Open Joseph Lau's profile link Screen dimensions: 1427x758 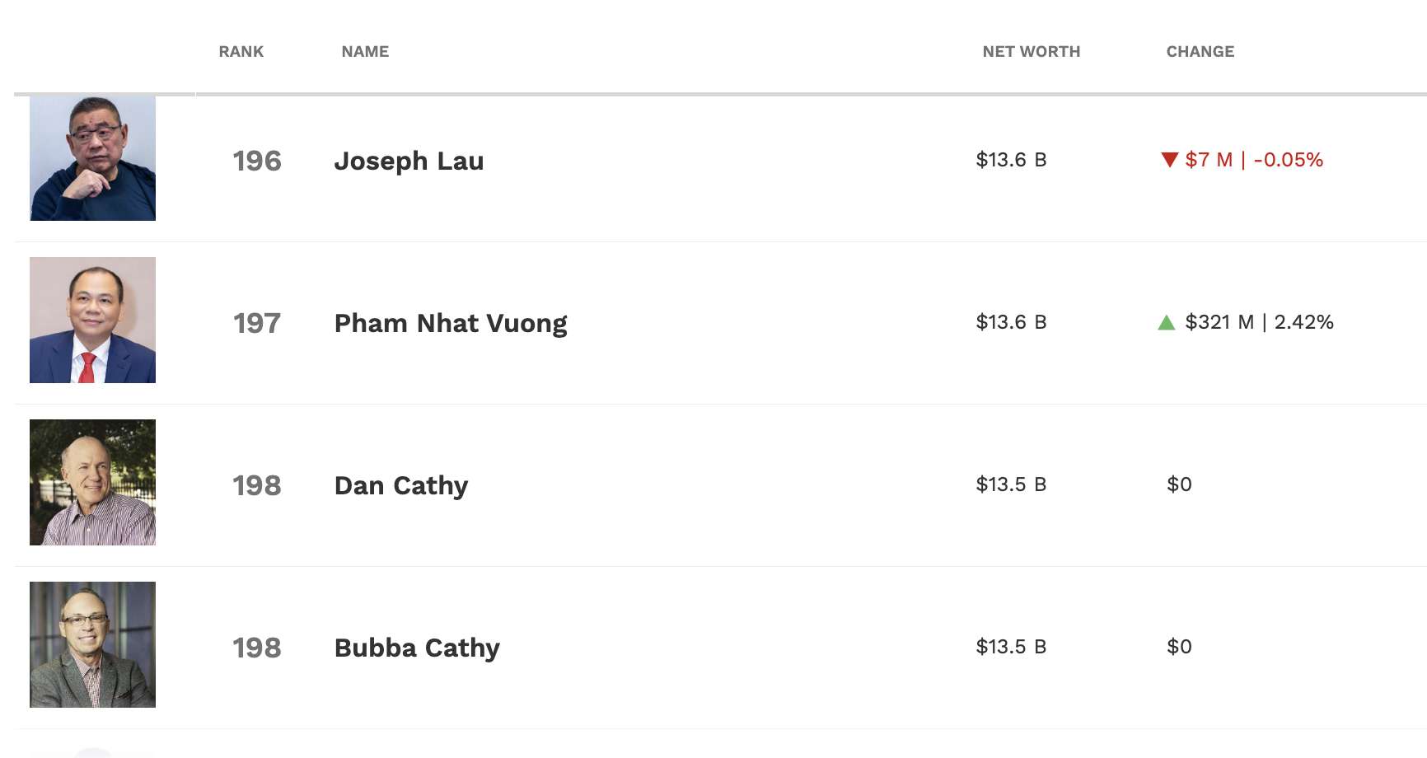[409, 161]
